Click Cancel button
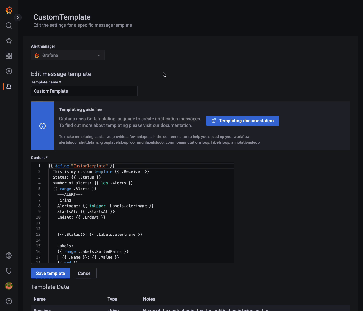This screenshot has height=311, width=363. pos(84,273)
